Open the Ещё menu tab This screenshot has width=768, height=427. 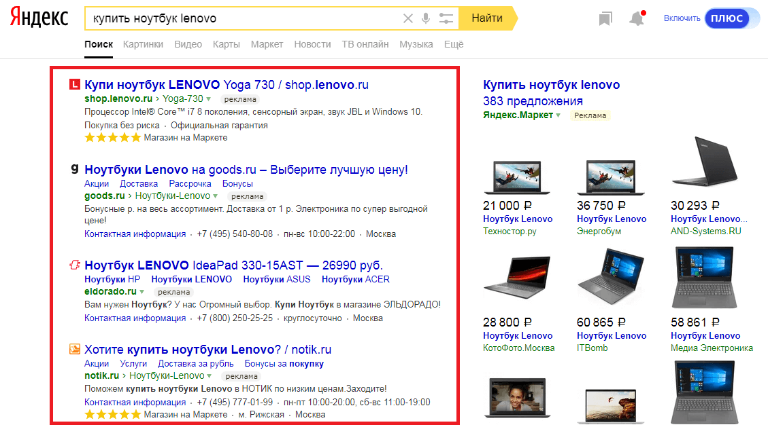click(453, 44)
